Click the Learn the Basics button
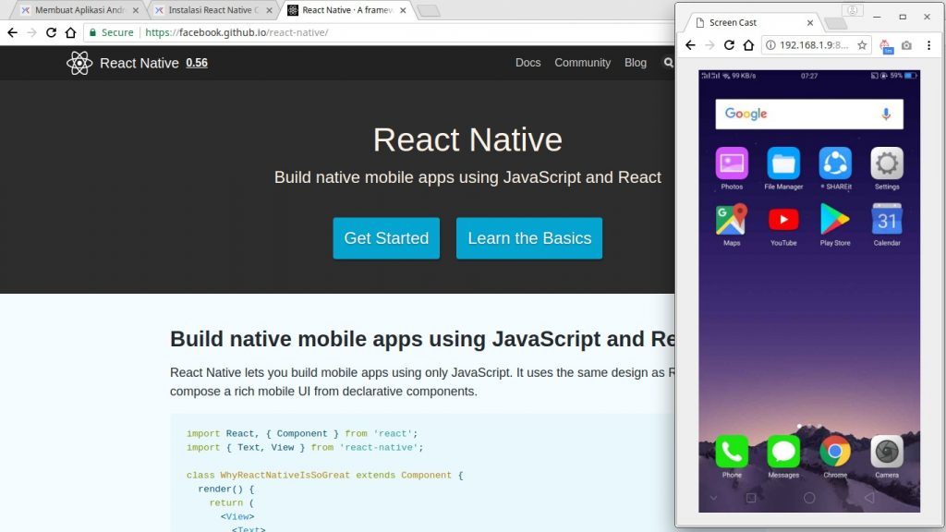The image size is (946, 532). click(528, 238)
